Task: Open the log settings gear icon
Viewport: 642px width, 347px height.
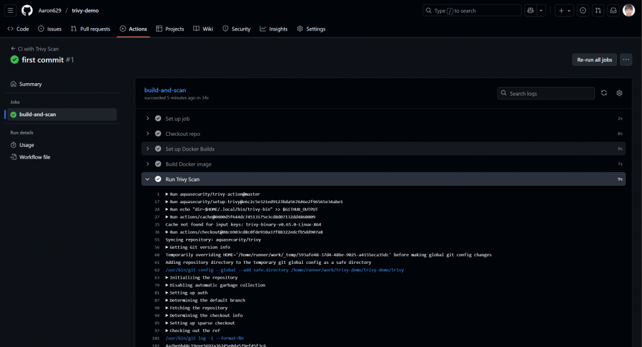Action: pos(619,93)
